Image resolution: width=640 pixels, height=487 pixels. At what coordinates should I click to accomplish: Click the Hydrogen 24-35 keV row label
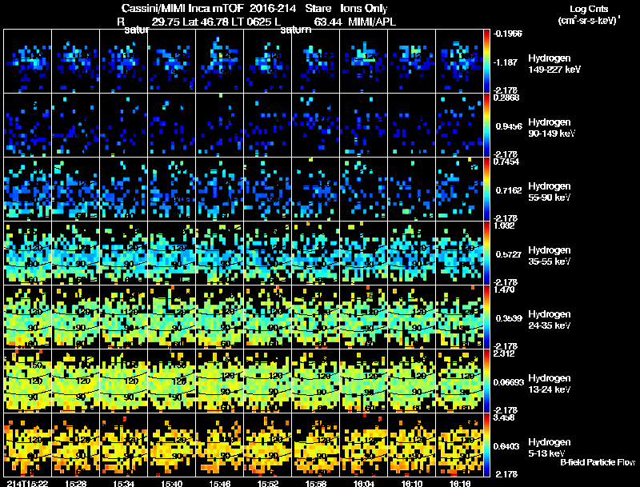[x=550, y=320]
